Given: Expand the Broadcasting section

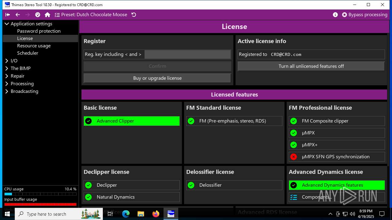Looking at the screenshot, I should tap(7, 91).
